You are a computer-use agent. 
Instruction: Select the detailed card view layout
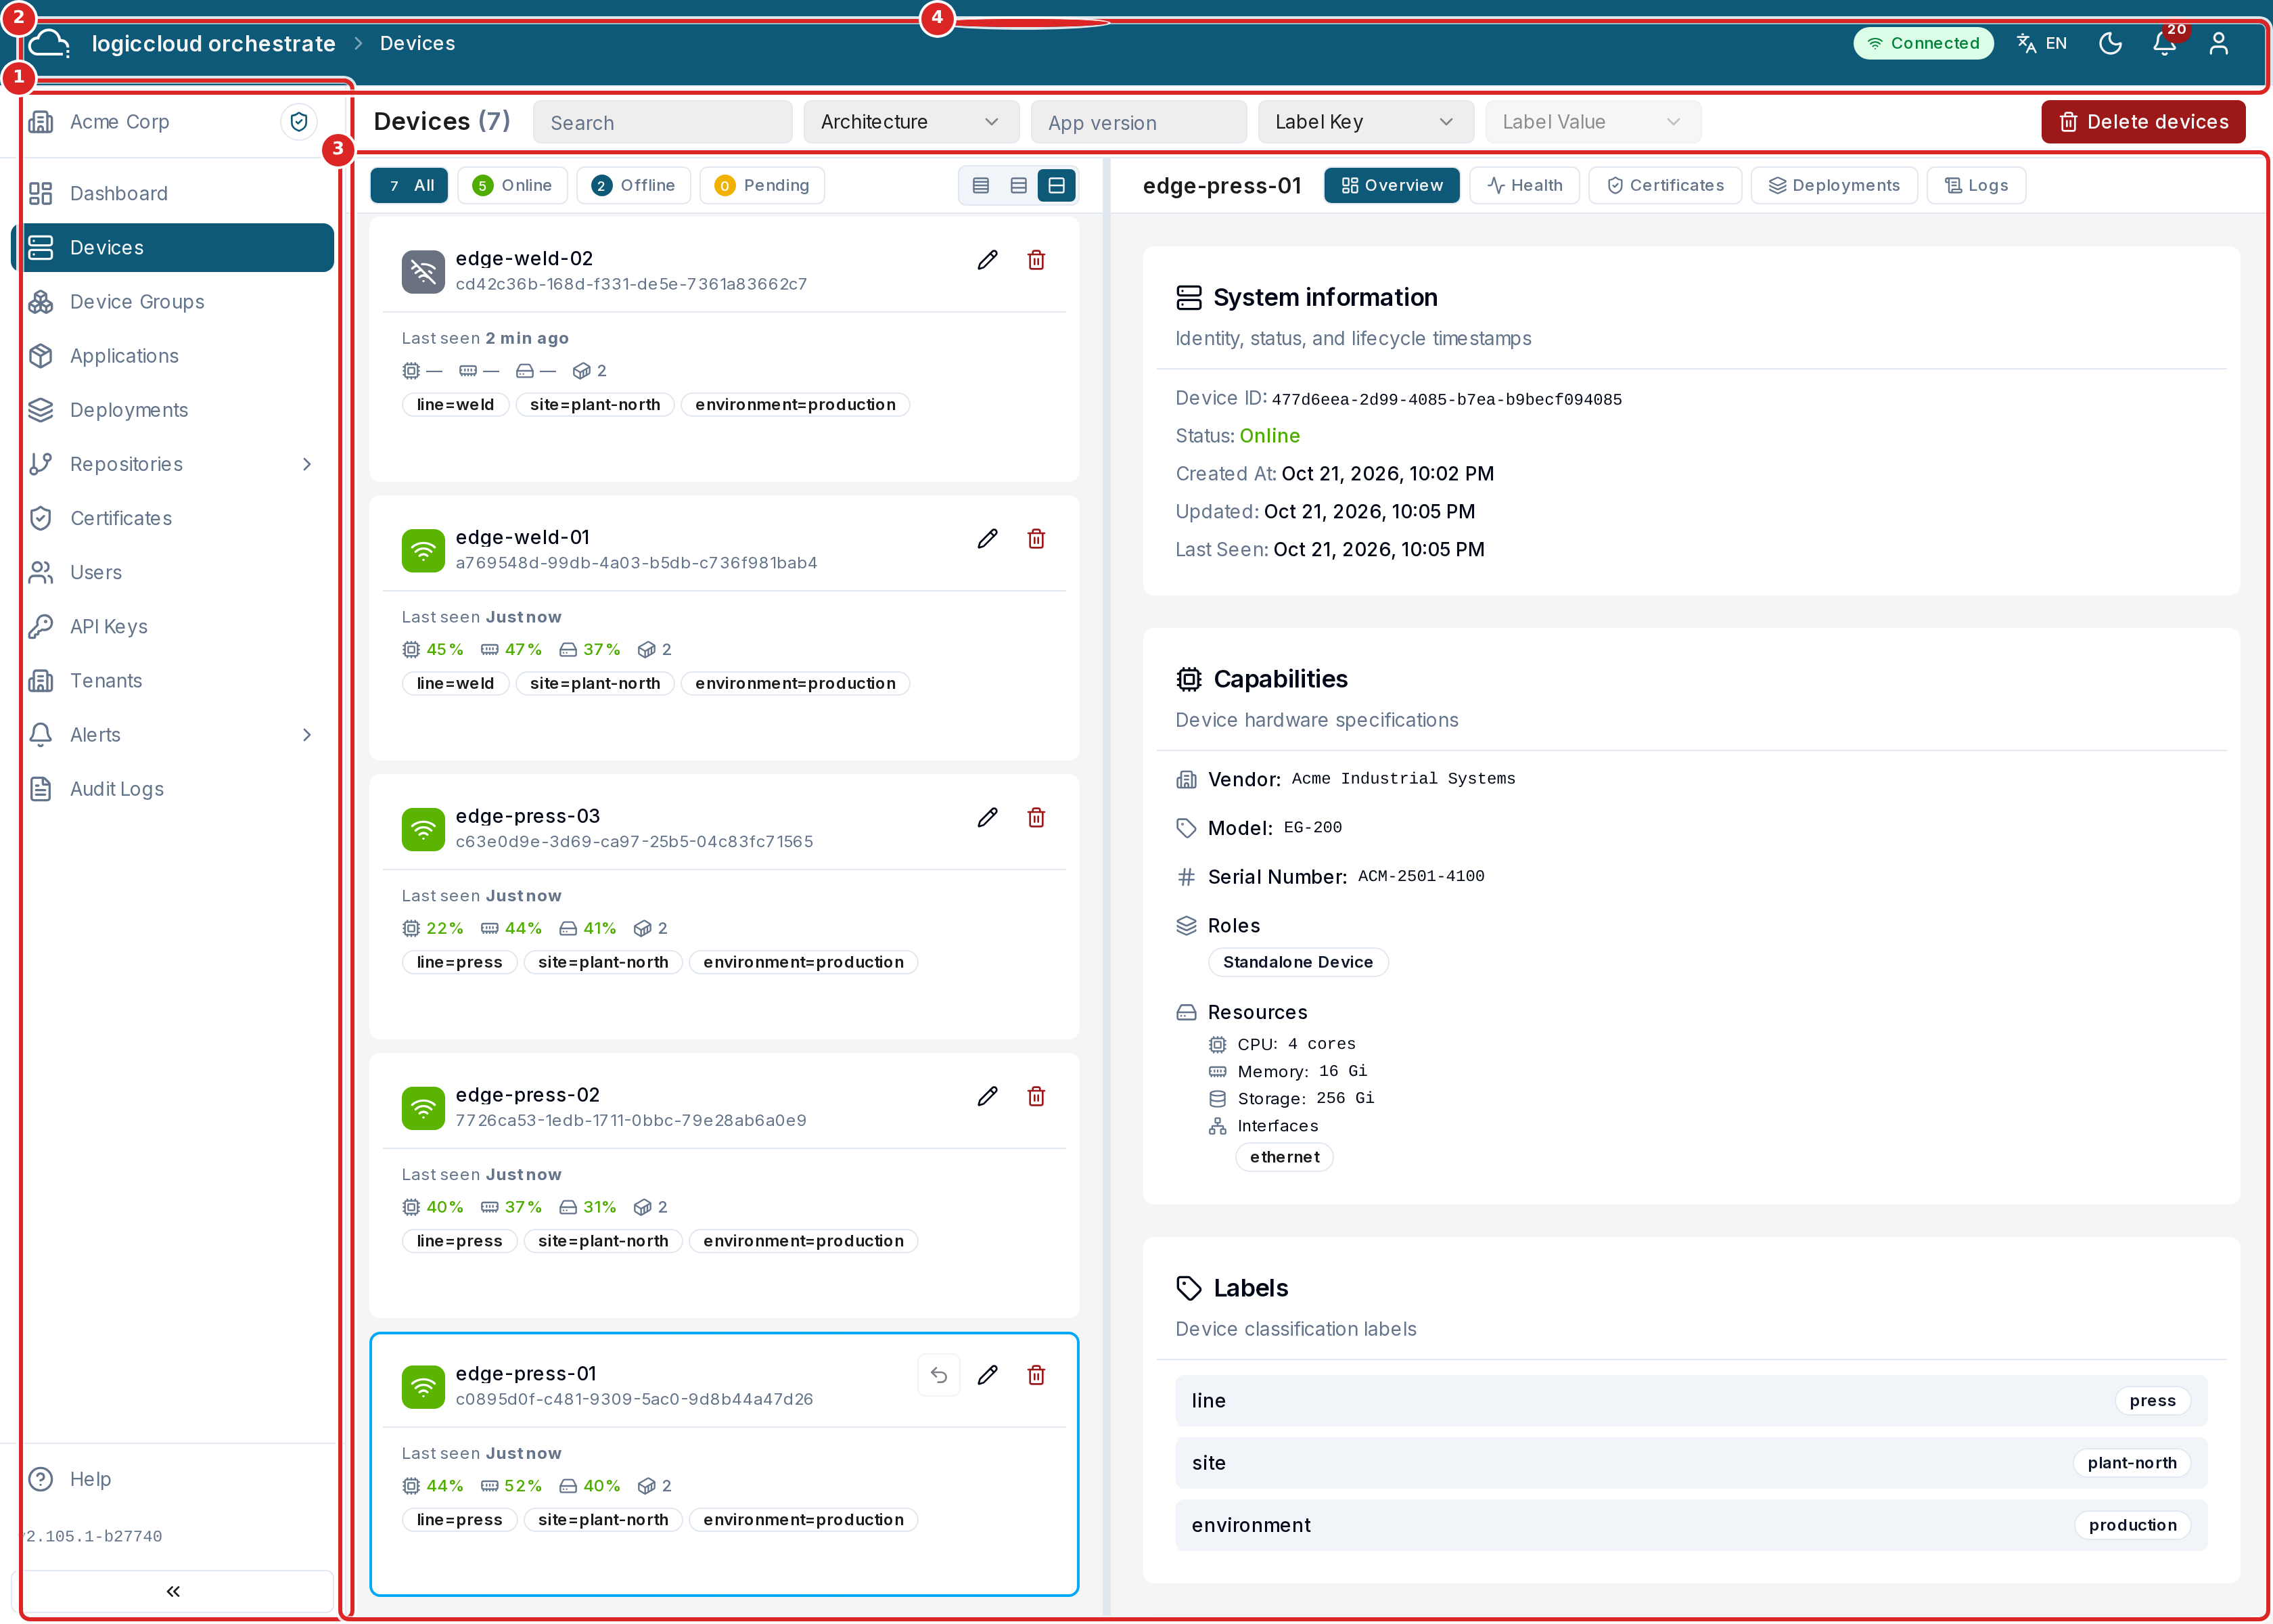click(x=1057, y=186)
